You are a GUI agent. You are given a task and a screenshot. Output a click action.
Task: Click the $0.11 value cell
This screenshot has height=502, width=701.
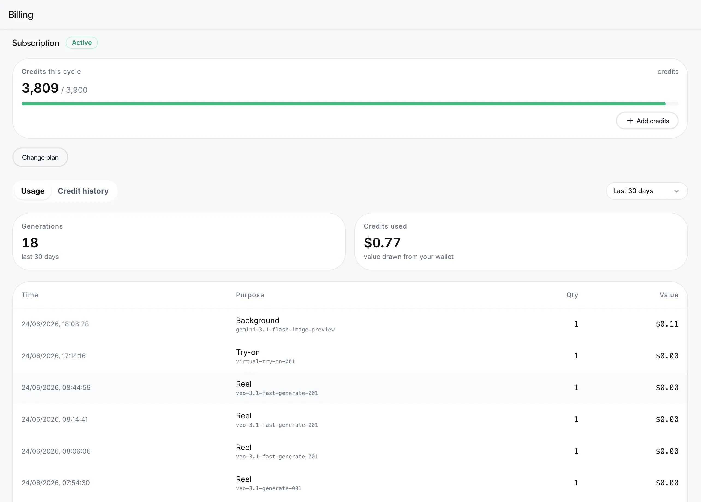667,324
